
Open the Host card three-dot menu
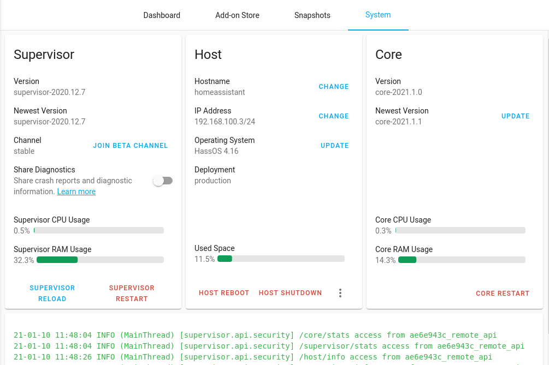pos(340,293)
